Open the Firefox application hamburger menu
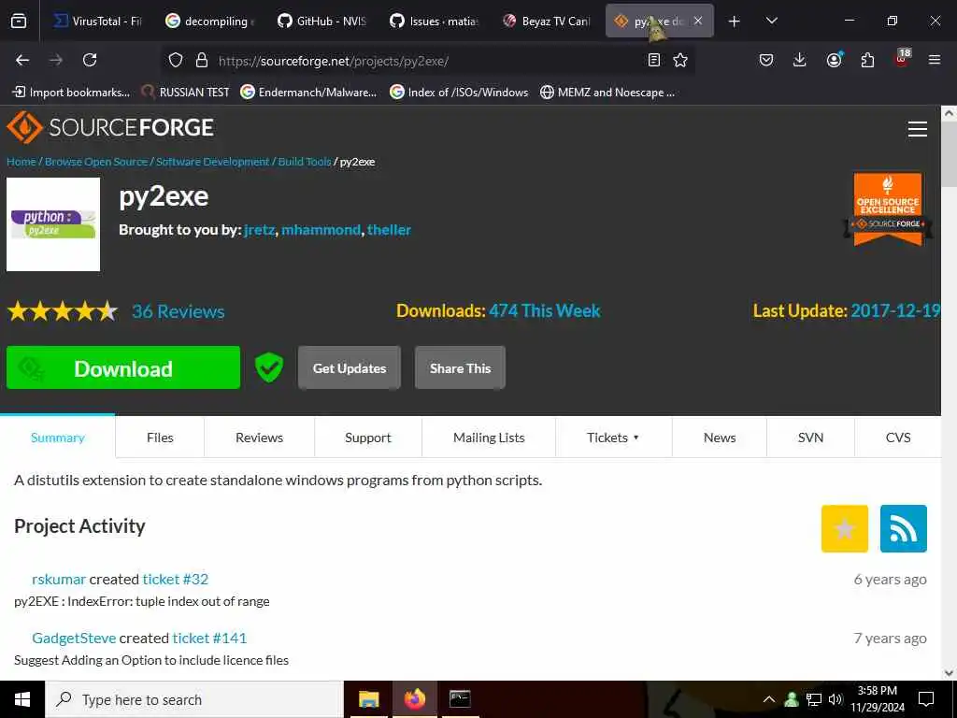 [934, 60]
